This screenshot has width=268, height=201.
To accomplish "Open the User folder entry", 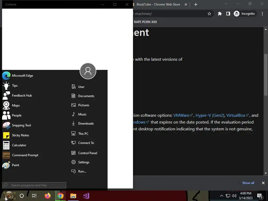I will (x=78, y=87).
